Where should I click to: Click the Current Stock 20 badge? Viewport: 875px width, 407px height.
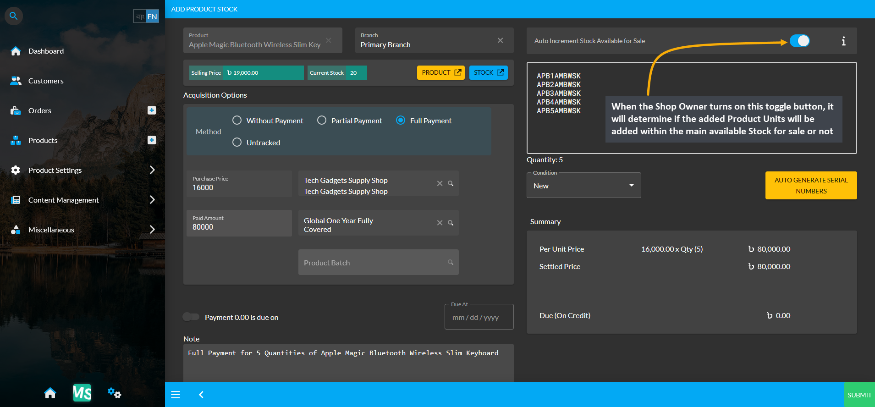click(x=337, y=72)
